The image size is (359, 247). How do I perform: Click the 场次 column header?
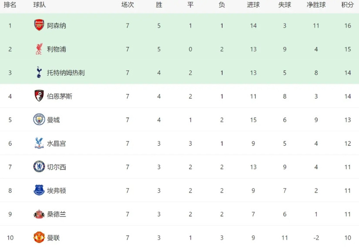(127, 5)
